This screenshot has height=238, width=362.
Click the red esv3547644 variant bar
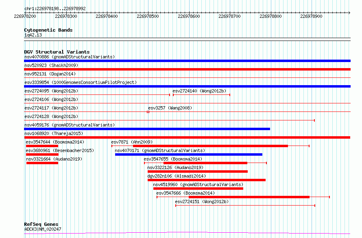tap(42, 146)
